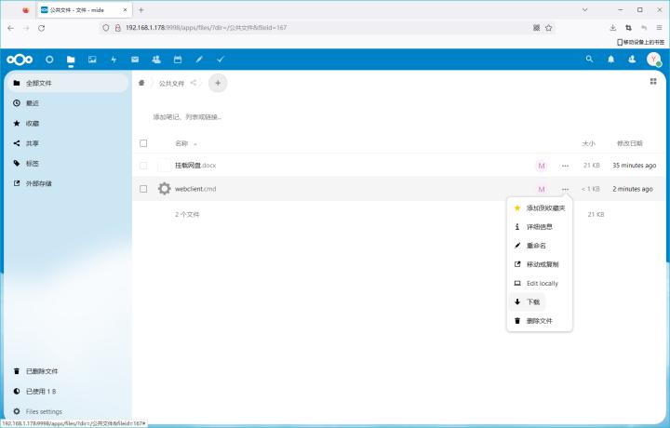Open the Contacts app icon

[x=156, y=60]
